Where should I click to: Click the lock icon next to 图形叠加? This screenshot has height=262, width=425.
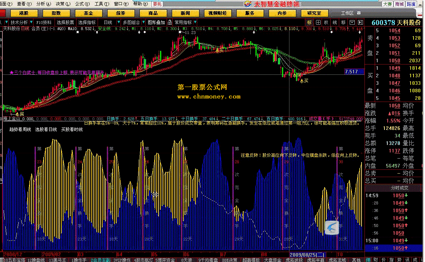tap(170, 22)
